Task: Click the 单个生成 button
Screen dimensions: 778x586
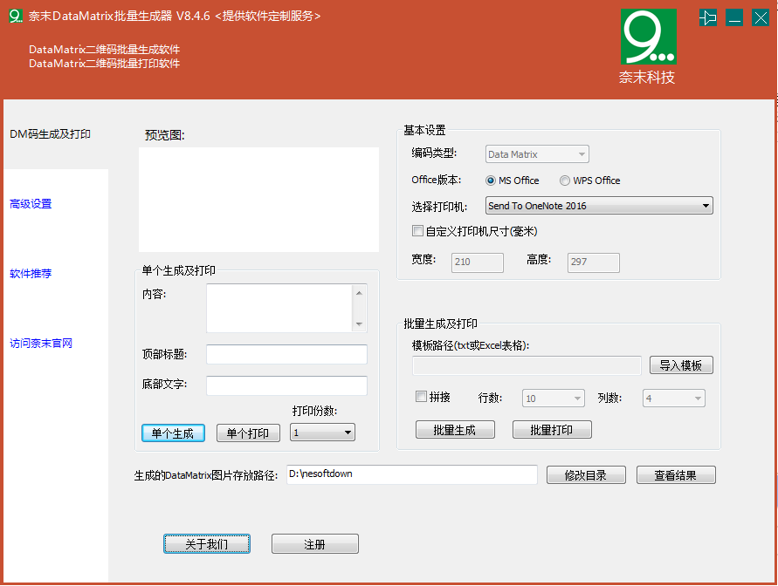Action: point(173,433)
